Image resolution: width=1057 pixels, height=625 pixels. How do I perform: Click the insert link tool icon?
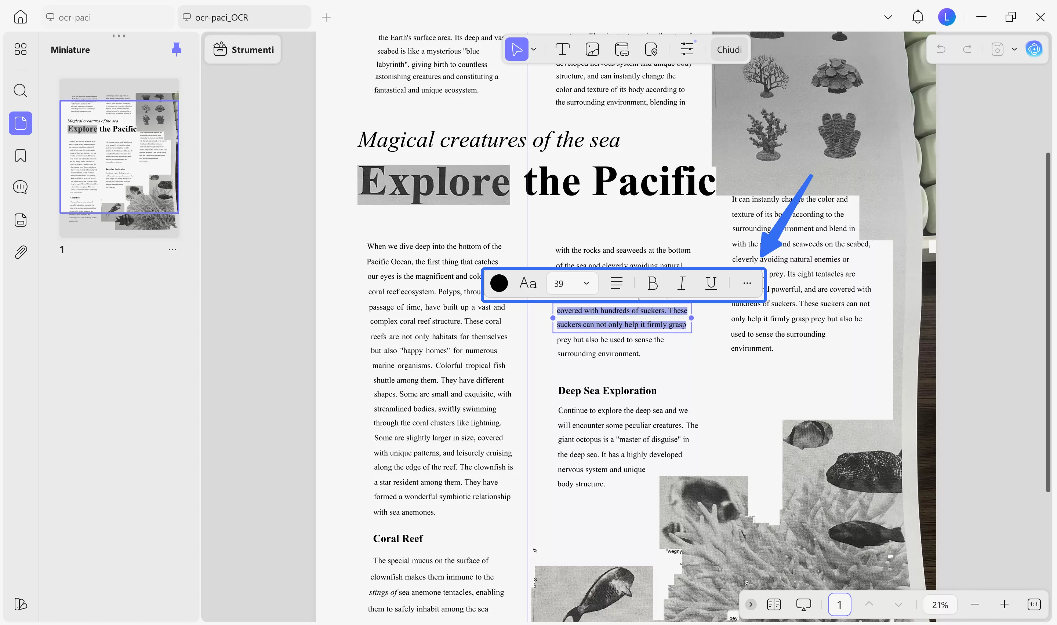(622, 50)
